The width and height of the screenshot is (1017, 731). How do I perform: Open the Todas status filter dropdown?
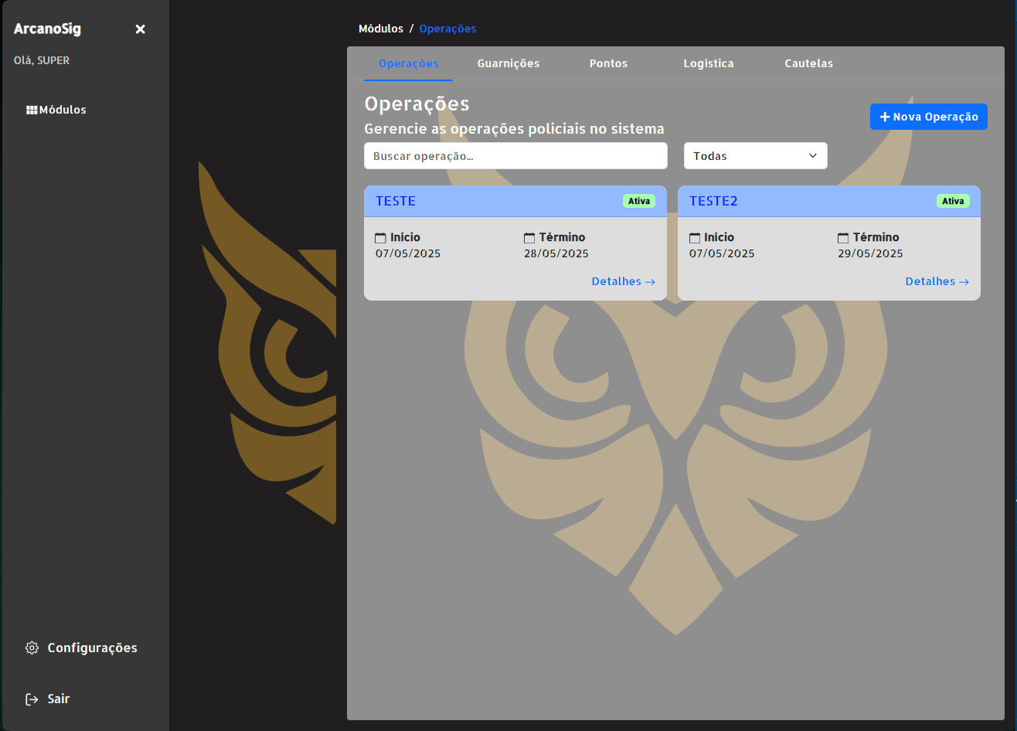pos(755,156)
